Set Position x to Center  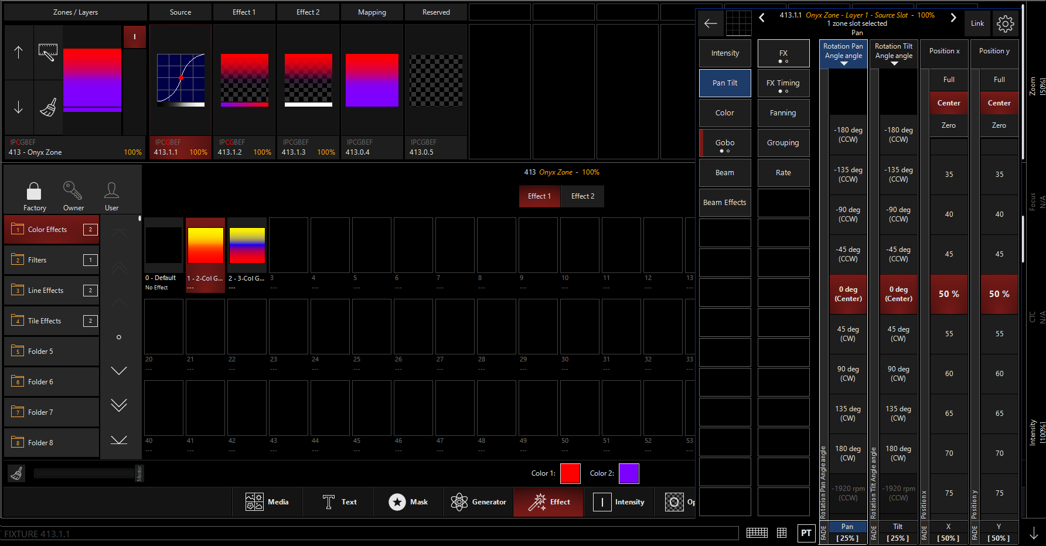(948, 103)
